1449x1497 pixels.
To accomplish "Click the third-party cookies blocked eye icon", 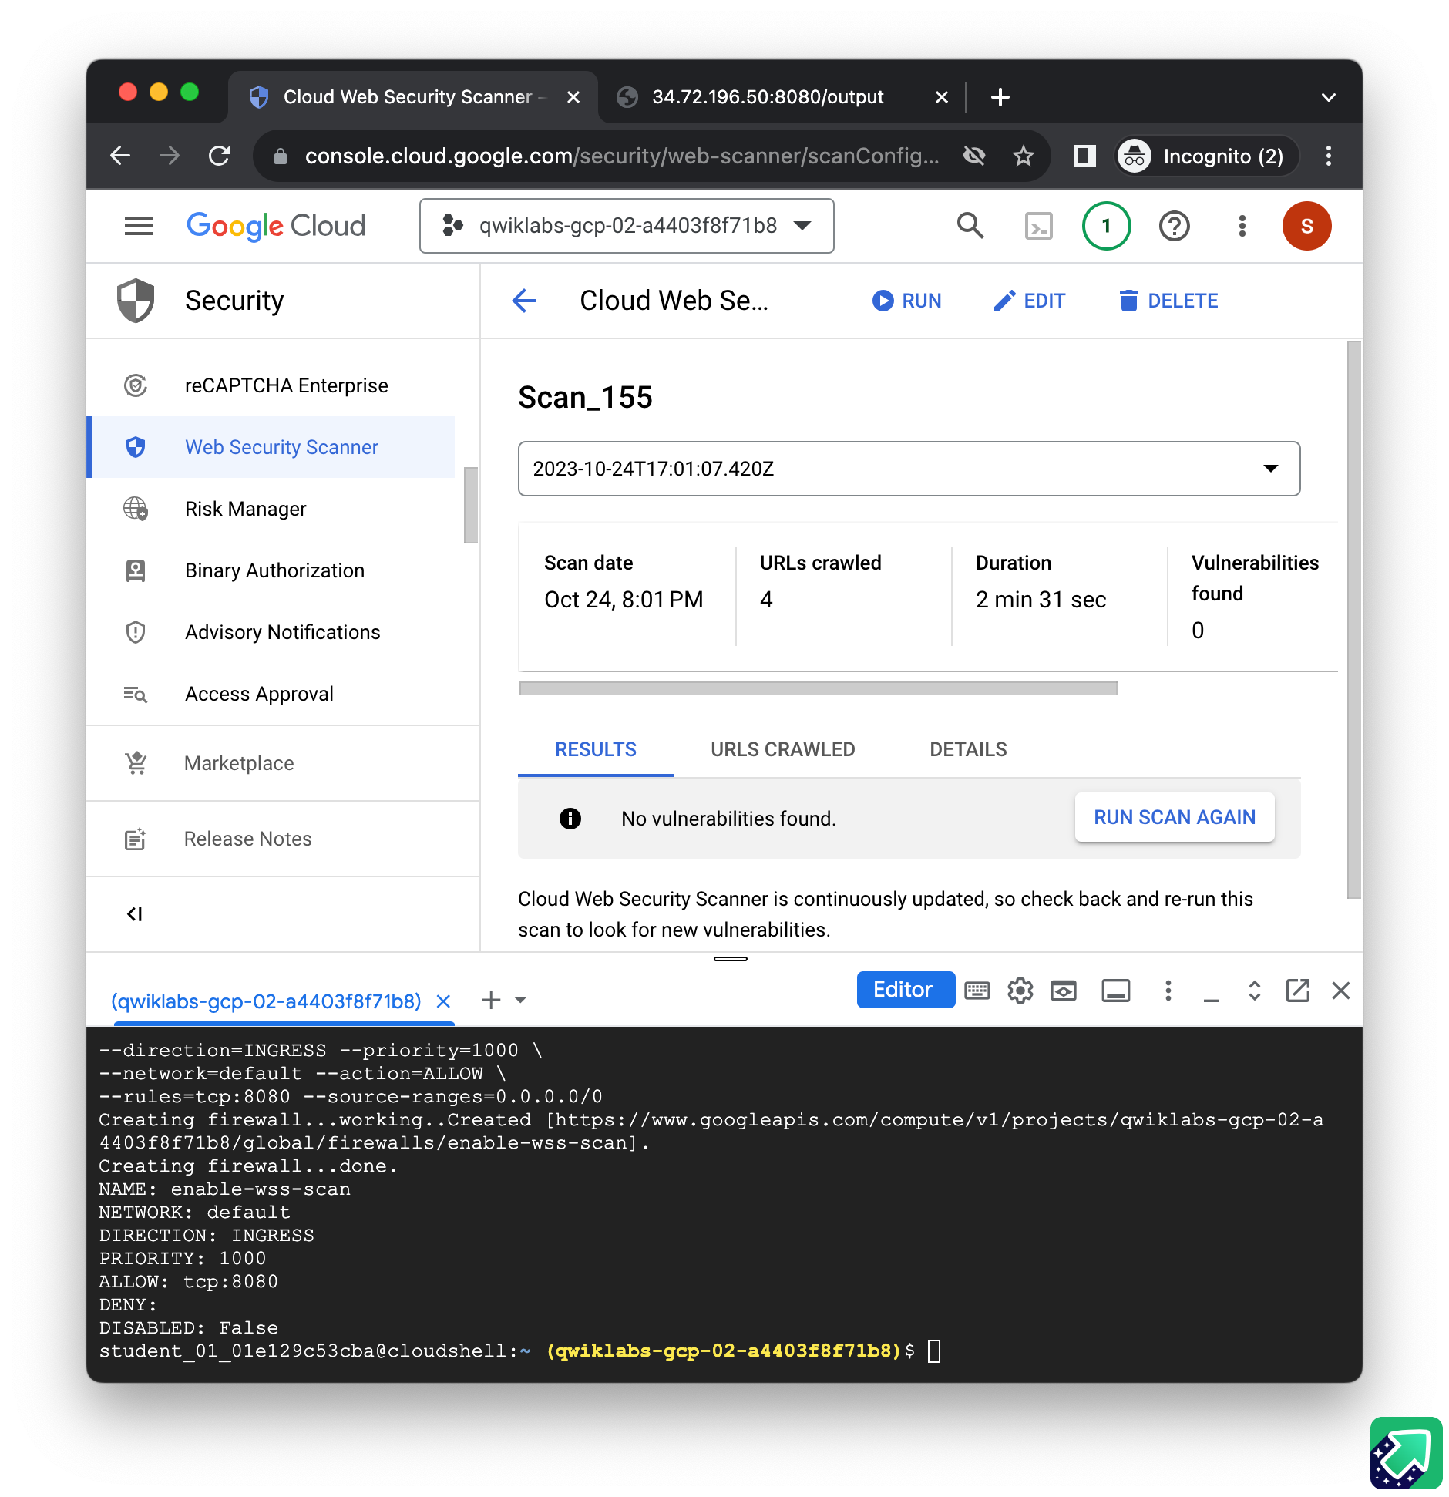I will click(974, 156).
